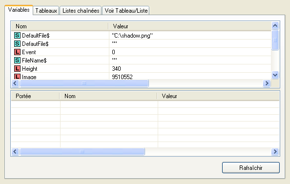Click right arrow of lower horizontal scrollbar

coord(275,152)
